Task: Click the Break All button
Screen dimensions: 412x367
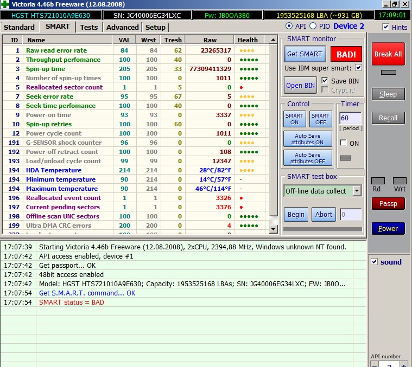Action: [x=388, y=54]
